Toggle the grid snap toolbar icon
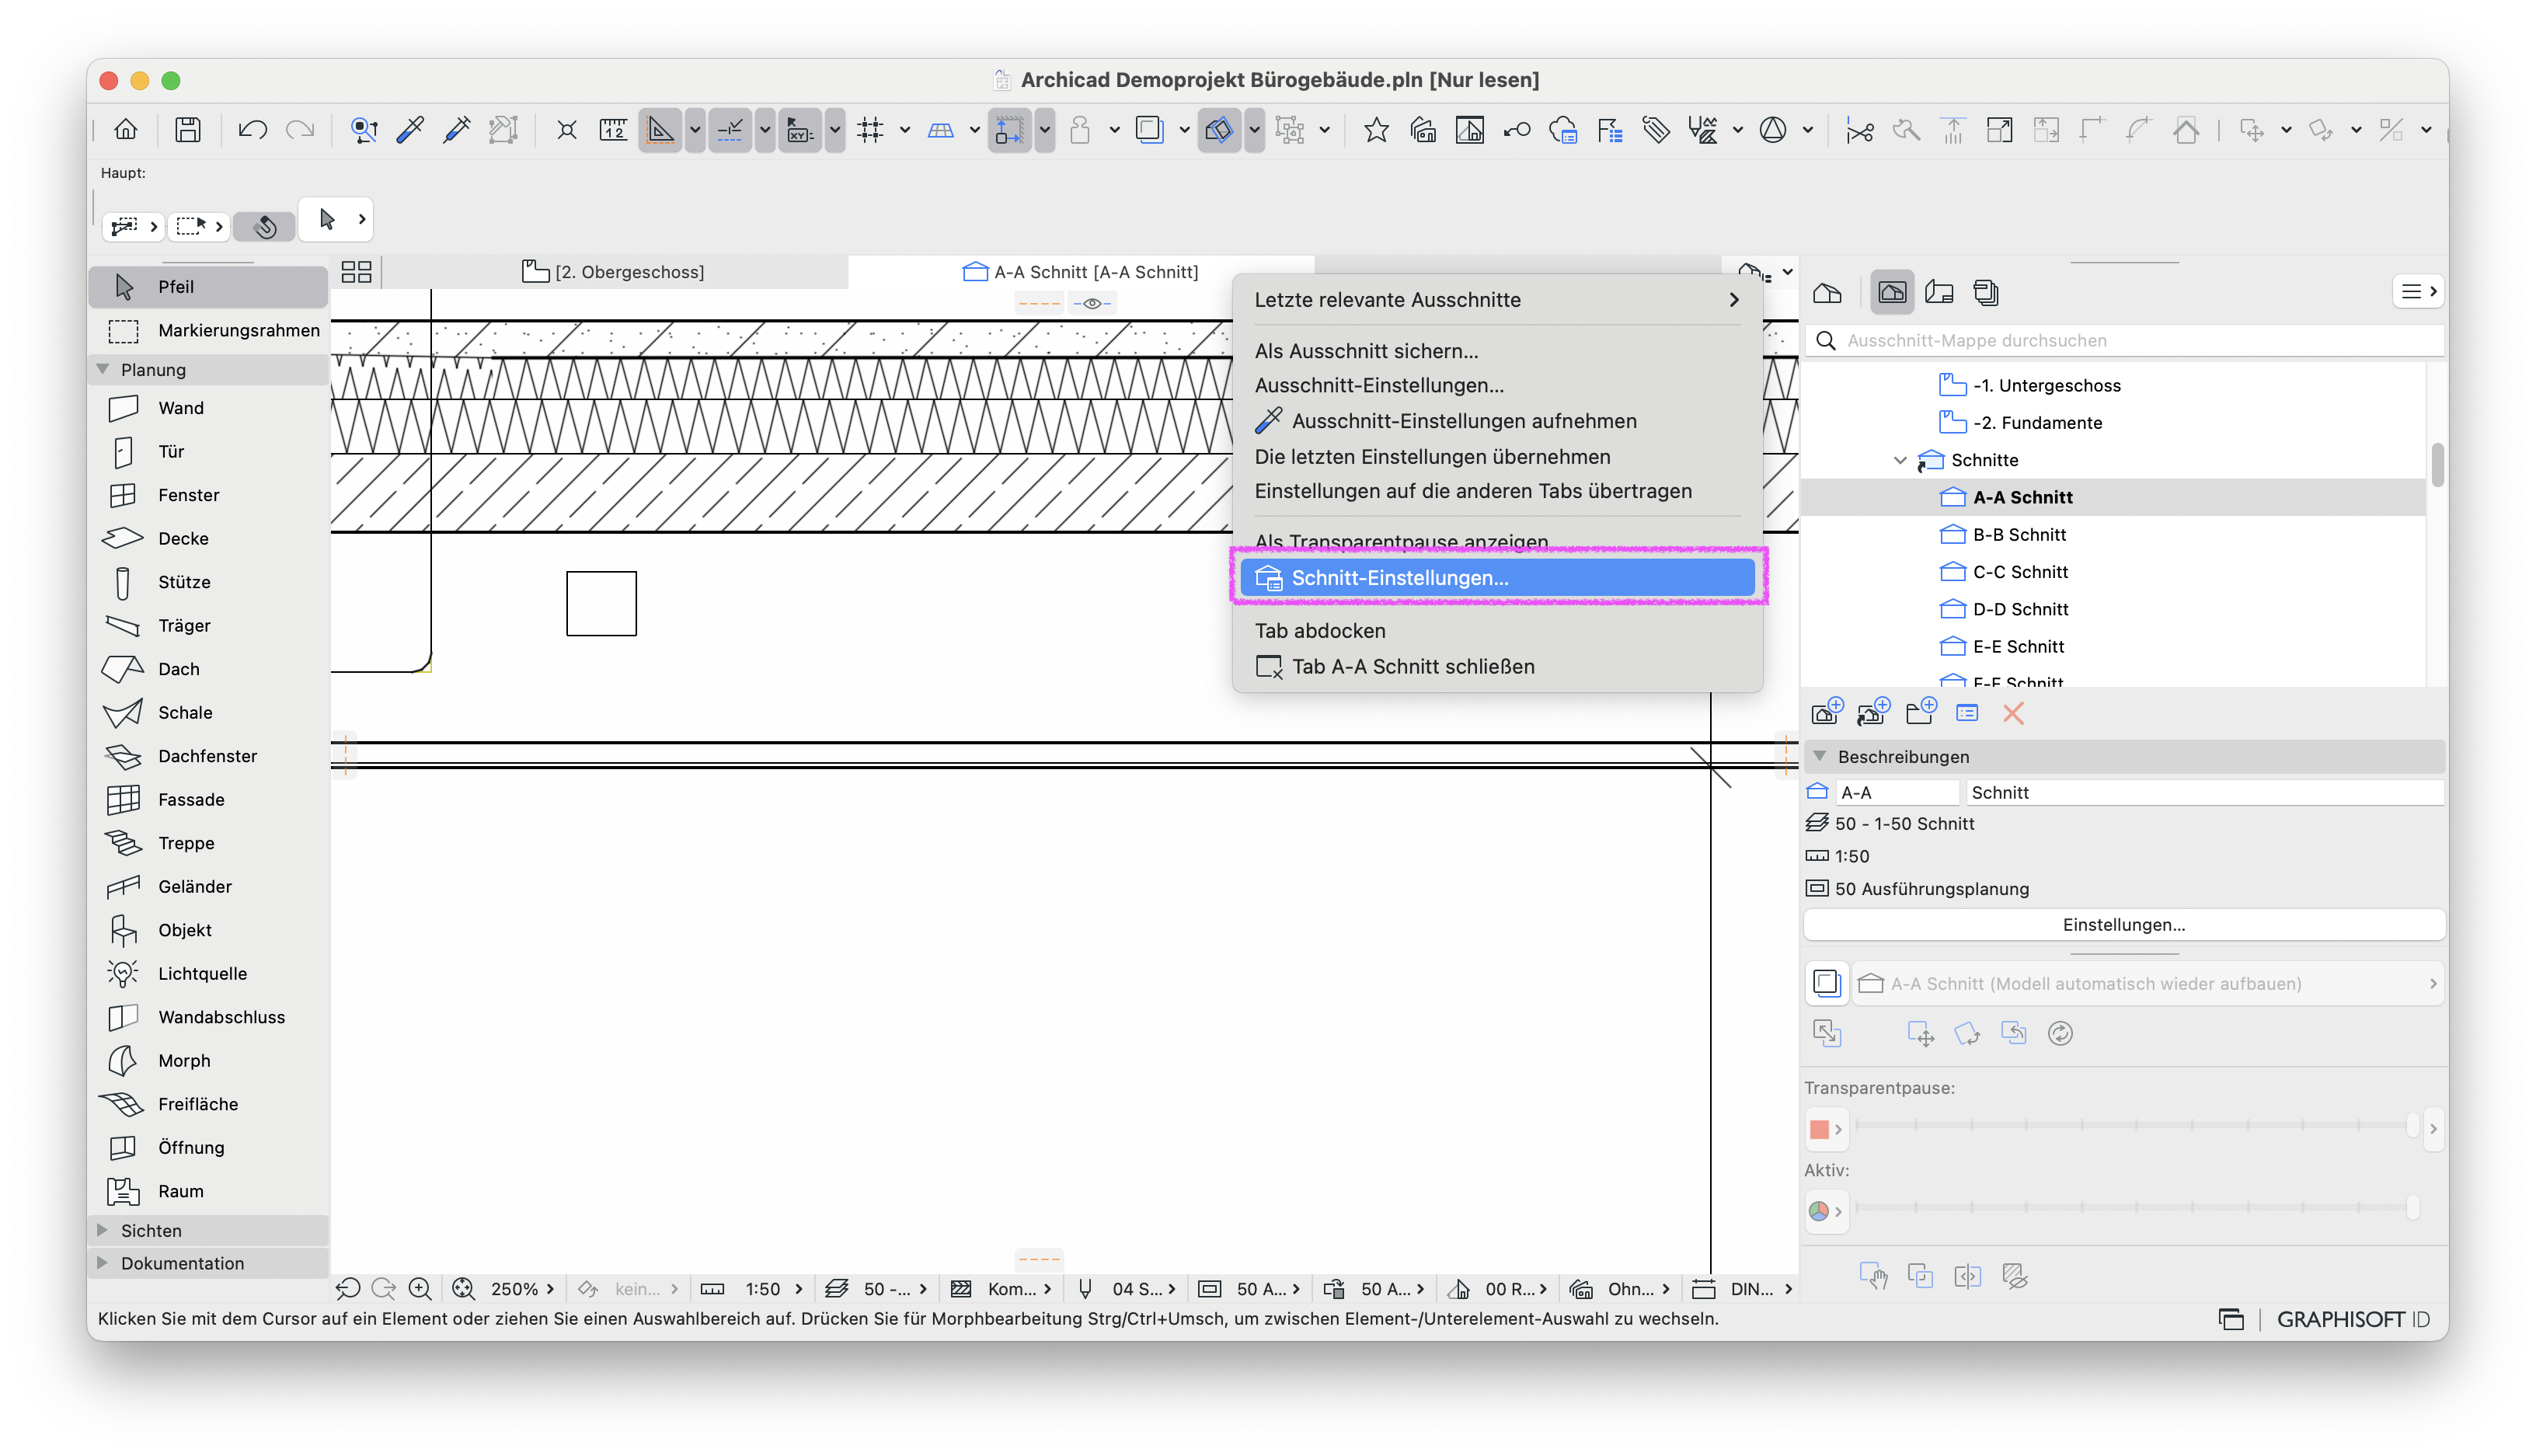2536x1456 pixels. tap(870, 130)
